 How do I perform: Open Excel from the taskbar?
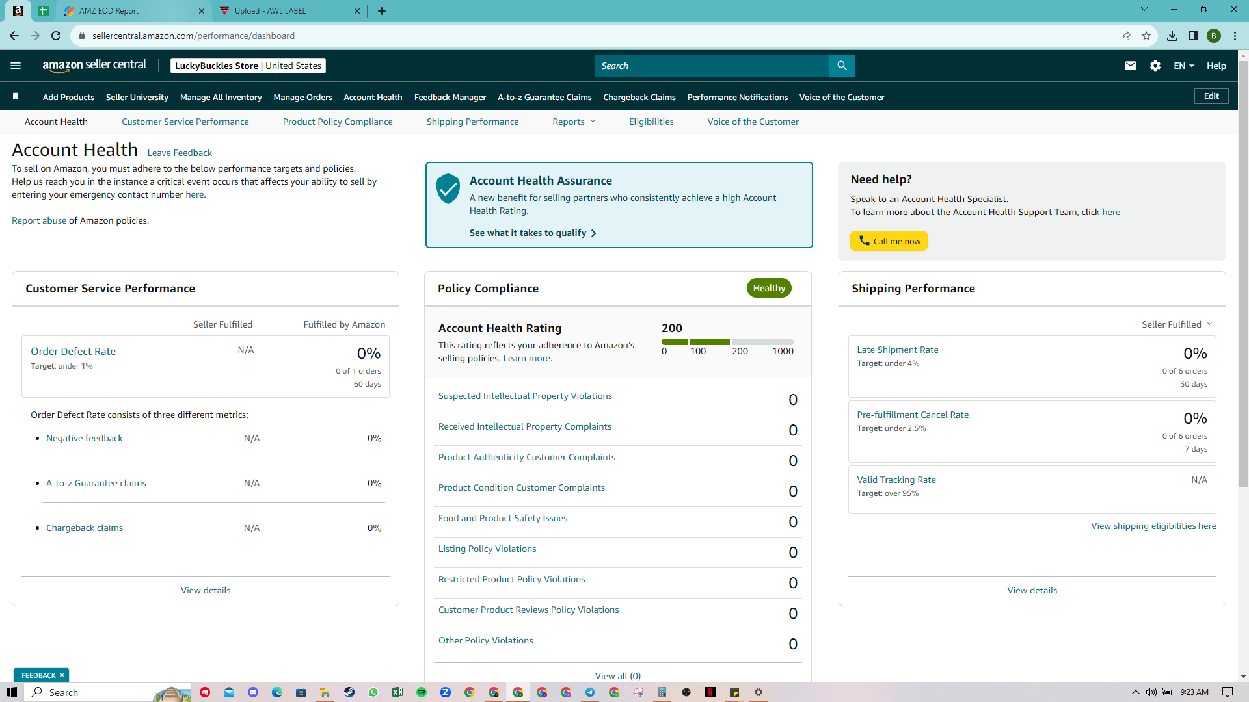coord(397,692)
